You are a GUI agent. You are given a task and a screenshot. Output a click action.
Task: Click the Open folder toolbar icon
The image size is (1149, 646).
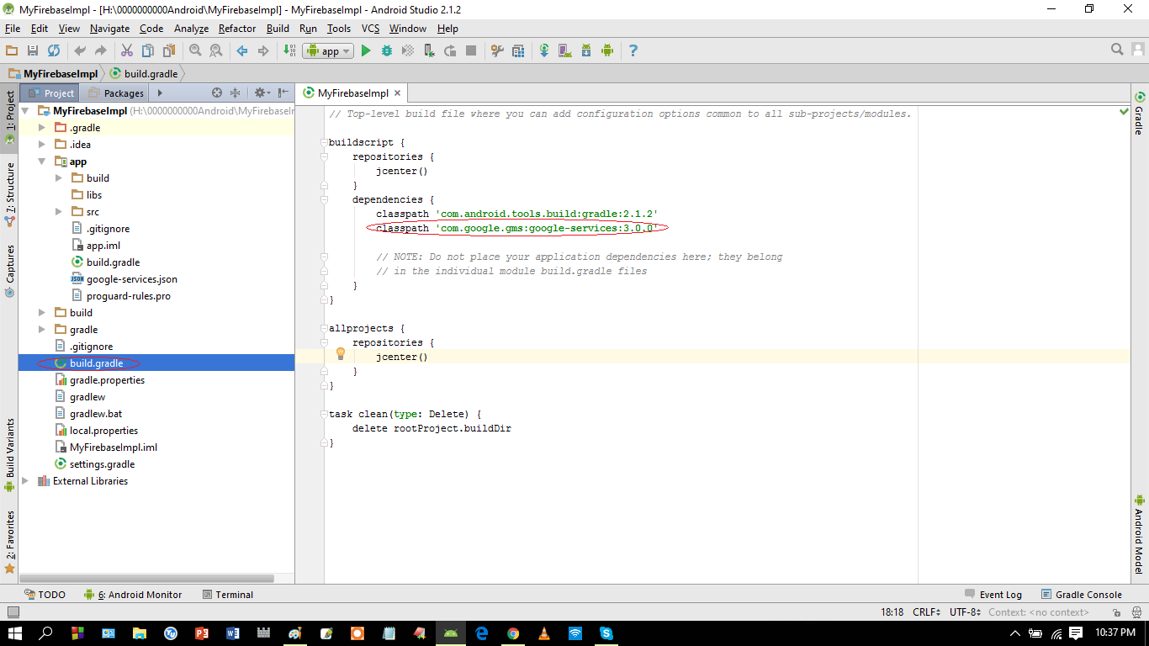(x=12, y=51)
